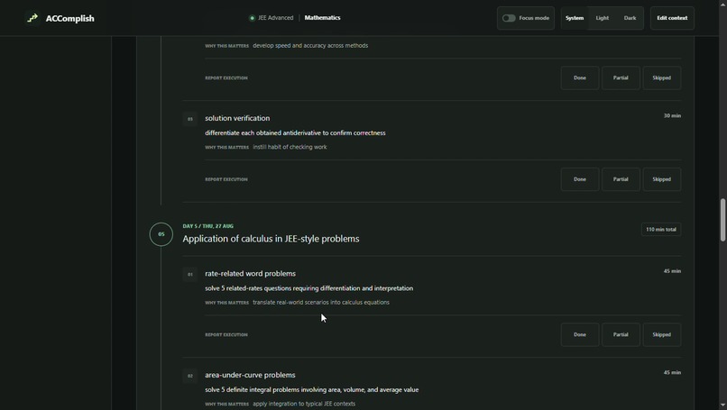Select the Mathematics subject label
Viewport: 727px width, 410px height.
(x=322, y=18)
